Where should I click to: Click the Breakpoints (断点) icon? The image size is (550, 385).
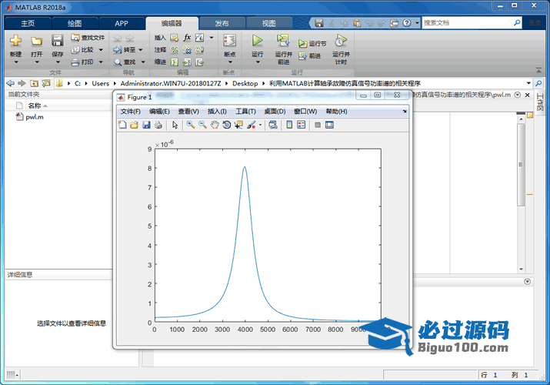coord(229,43)
